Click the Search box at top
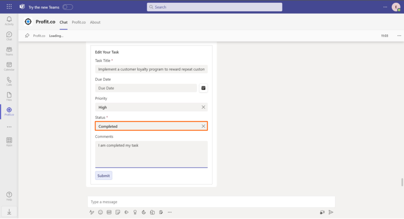Viewport: 404px width, 219px height. (x=214, y=7)
